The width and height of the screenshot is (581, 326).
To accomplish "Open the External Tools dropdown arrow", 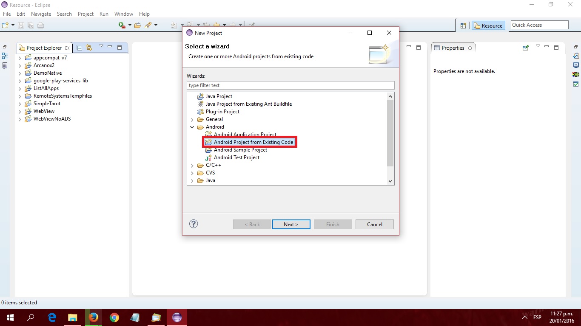I will [130, 25].
